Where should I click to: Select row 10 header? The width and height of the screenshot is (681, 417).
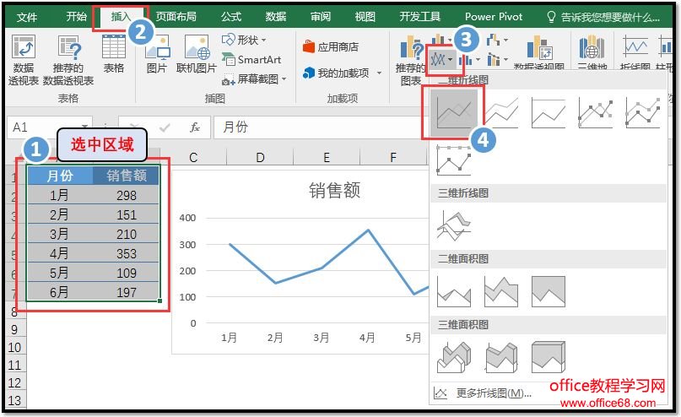pyautogui.click(x=14, y=348)
